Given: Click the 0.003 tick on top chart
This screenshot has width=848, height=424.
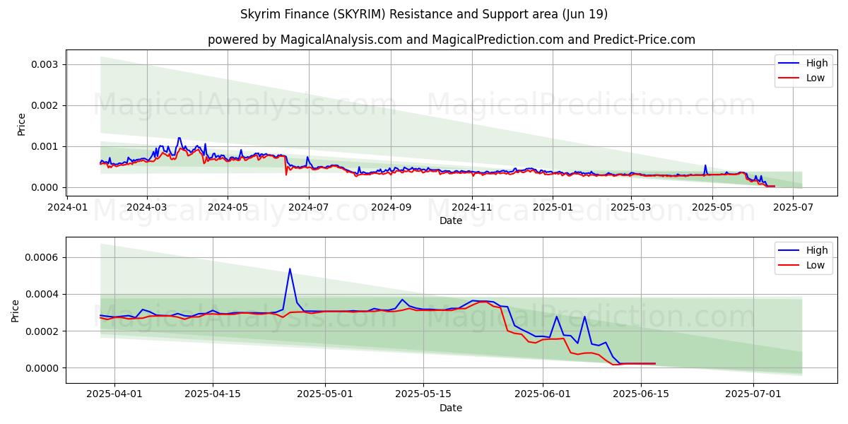Looking at the screenshot, I should [x=46, y=64].
